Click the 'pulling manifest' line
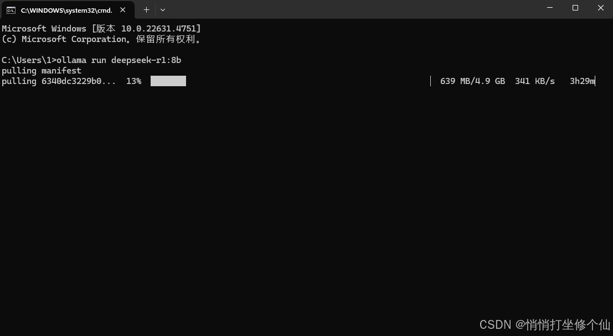The image size is (613, 336). point(42,71)
